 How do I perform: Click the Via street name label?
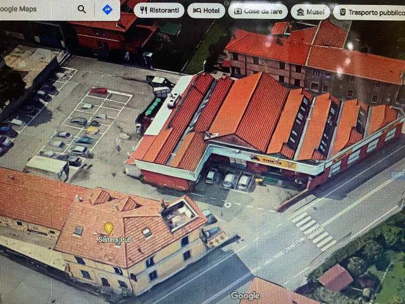[302, 242]
